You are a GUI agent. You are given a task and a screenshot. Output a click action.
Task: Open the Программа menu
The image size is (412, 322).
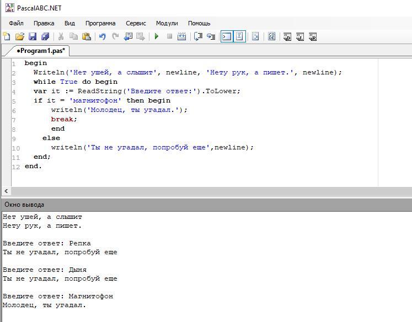coord(100,23)
